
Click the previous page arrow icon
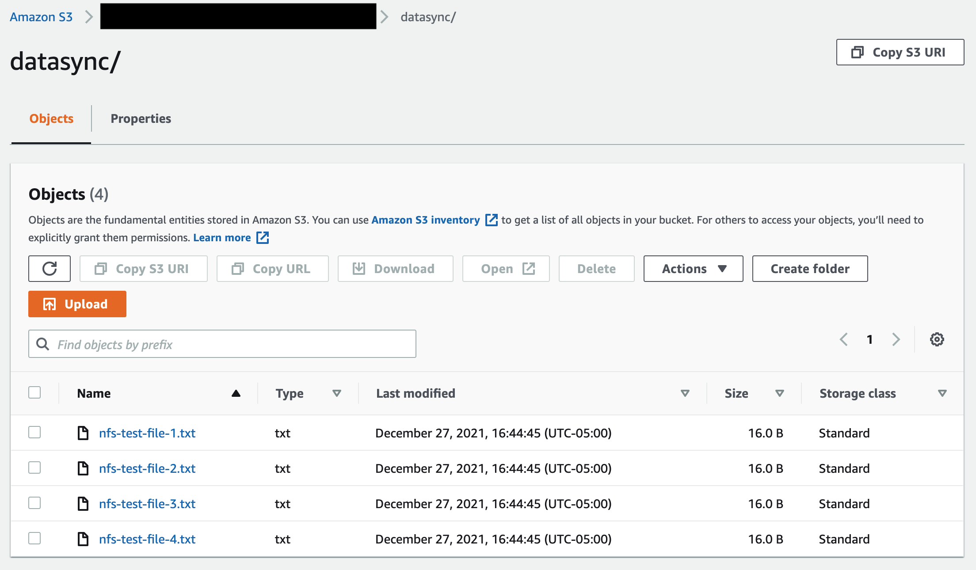843,339
